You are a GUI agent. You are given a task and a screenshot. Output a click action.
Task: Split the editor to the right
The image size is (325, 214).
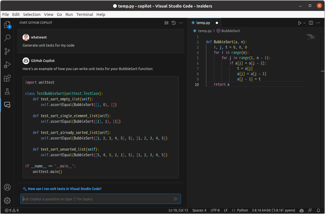[x=311, y=23]
